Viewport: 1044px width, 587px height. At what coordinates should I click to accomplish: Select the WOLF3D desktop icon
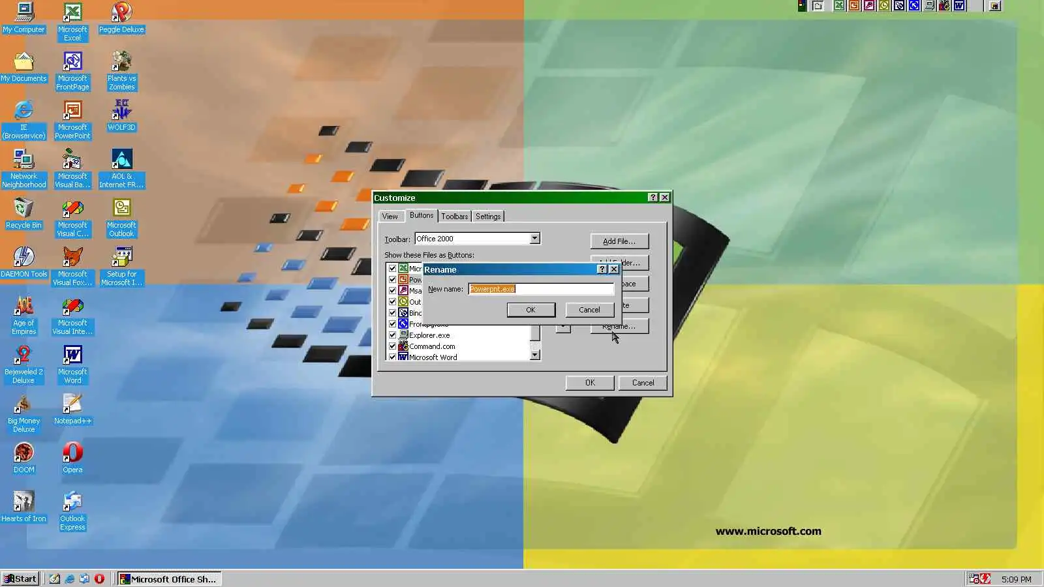pos(121,115)
